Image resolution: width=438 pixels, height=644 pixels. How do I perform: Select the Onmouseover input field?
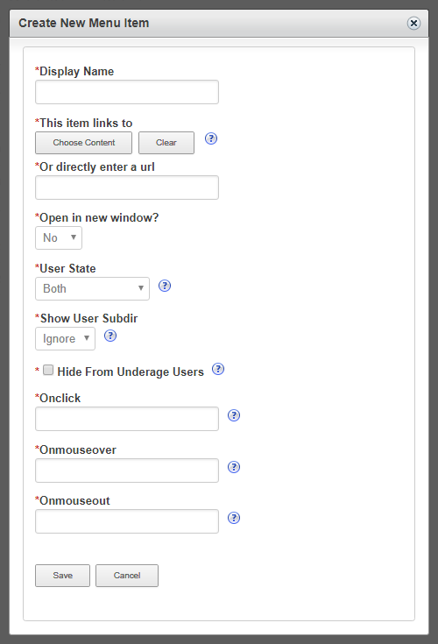pos(127,471)
